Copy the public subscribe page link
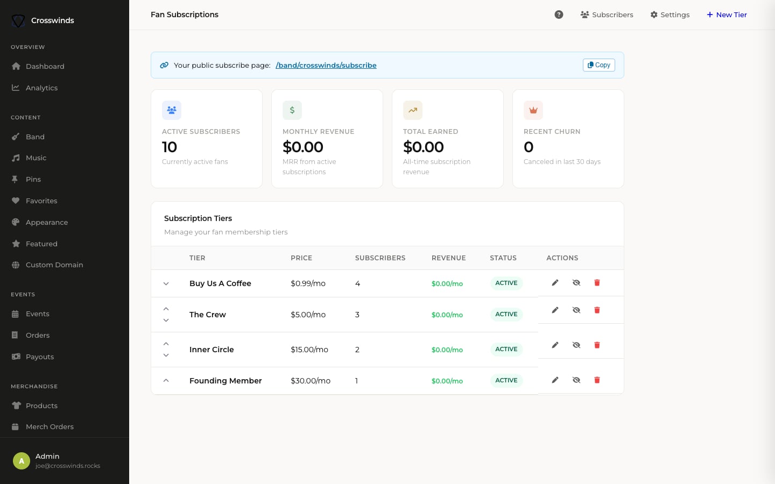 point(598,65)
